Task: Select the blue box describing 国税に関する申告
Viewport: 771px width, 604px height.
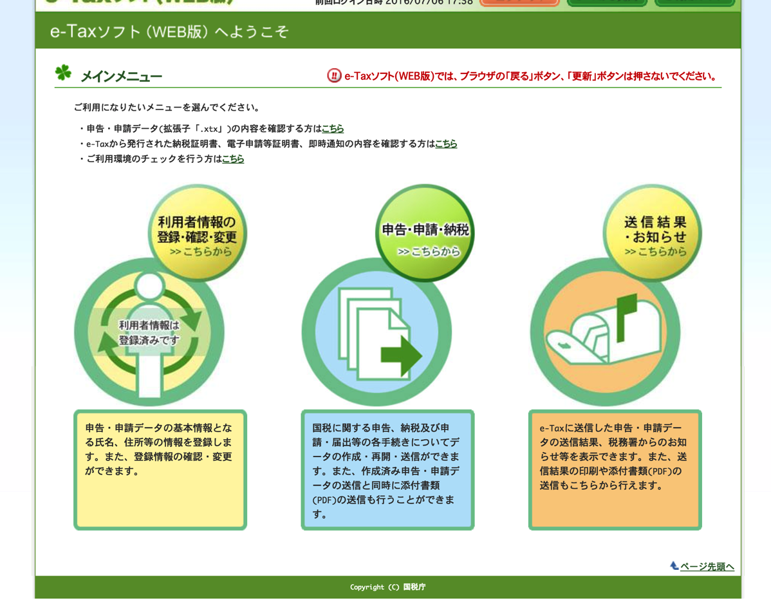Action: point(387,469)
